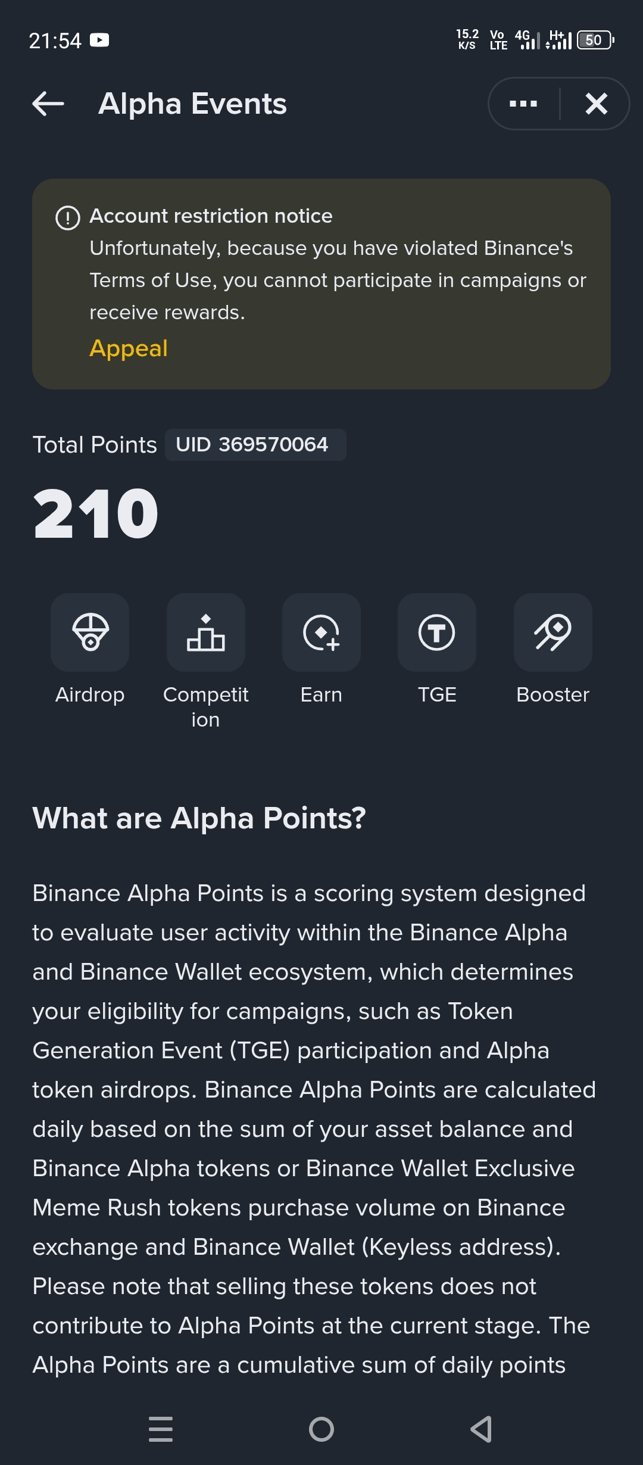Select the Earn coin icon
The image size is (643, 1465).
click(321, 632)
